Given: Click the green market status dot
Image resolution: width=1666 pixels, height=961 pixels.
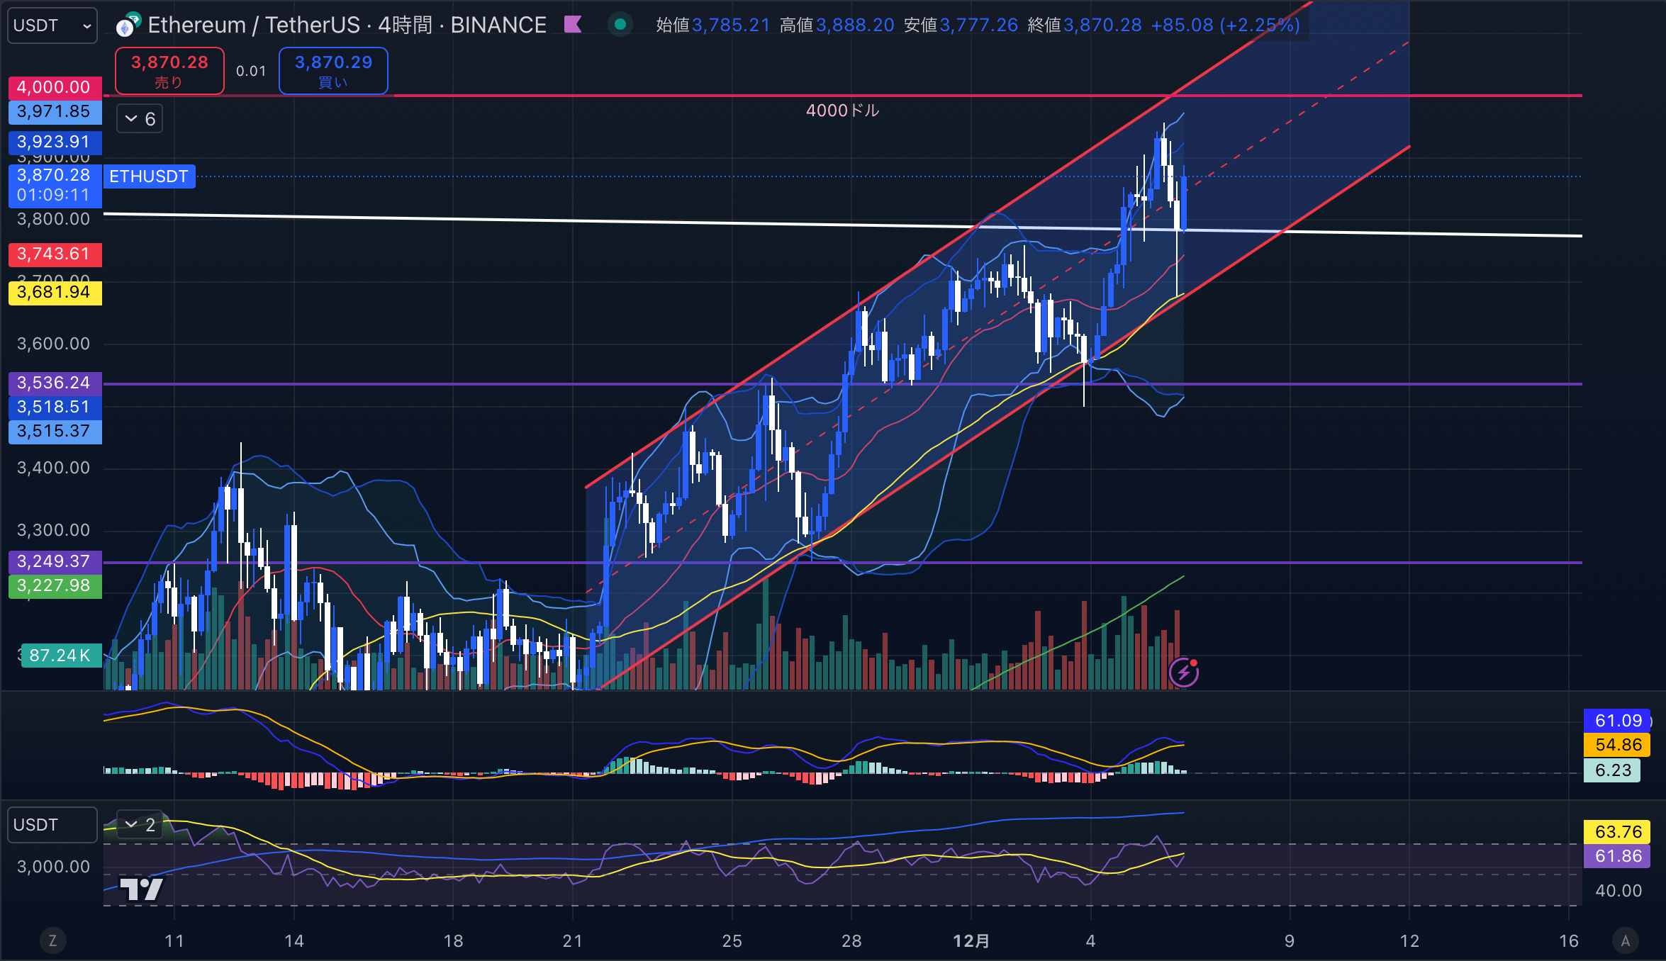Looking at the screenshot, I should (x=620, y=25).
